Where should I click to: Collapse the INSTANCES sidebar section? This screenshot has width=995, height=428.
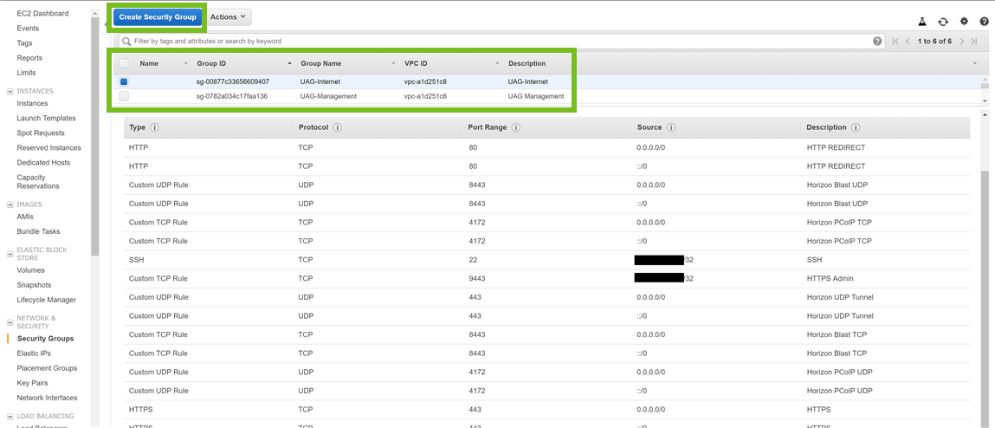(10, 92)
